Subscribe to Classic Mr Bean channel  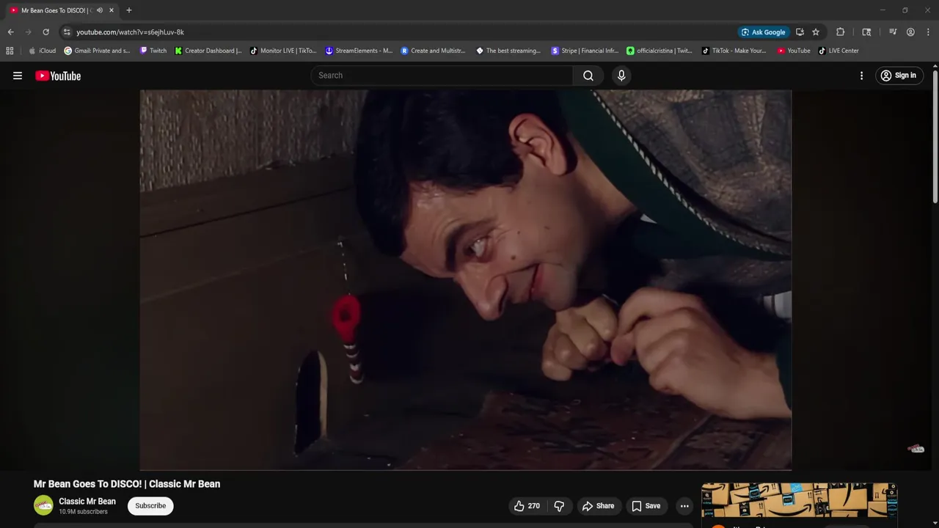pos(150,506)
